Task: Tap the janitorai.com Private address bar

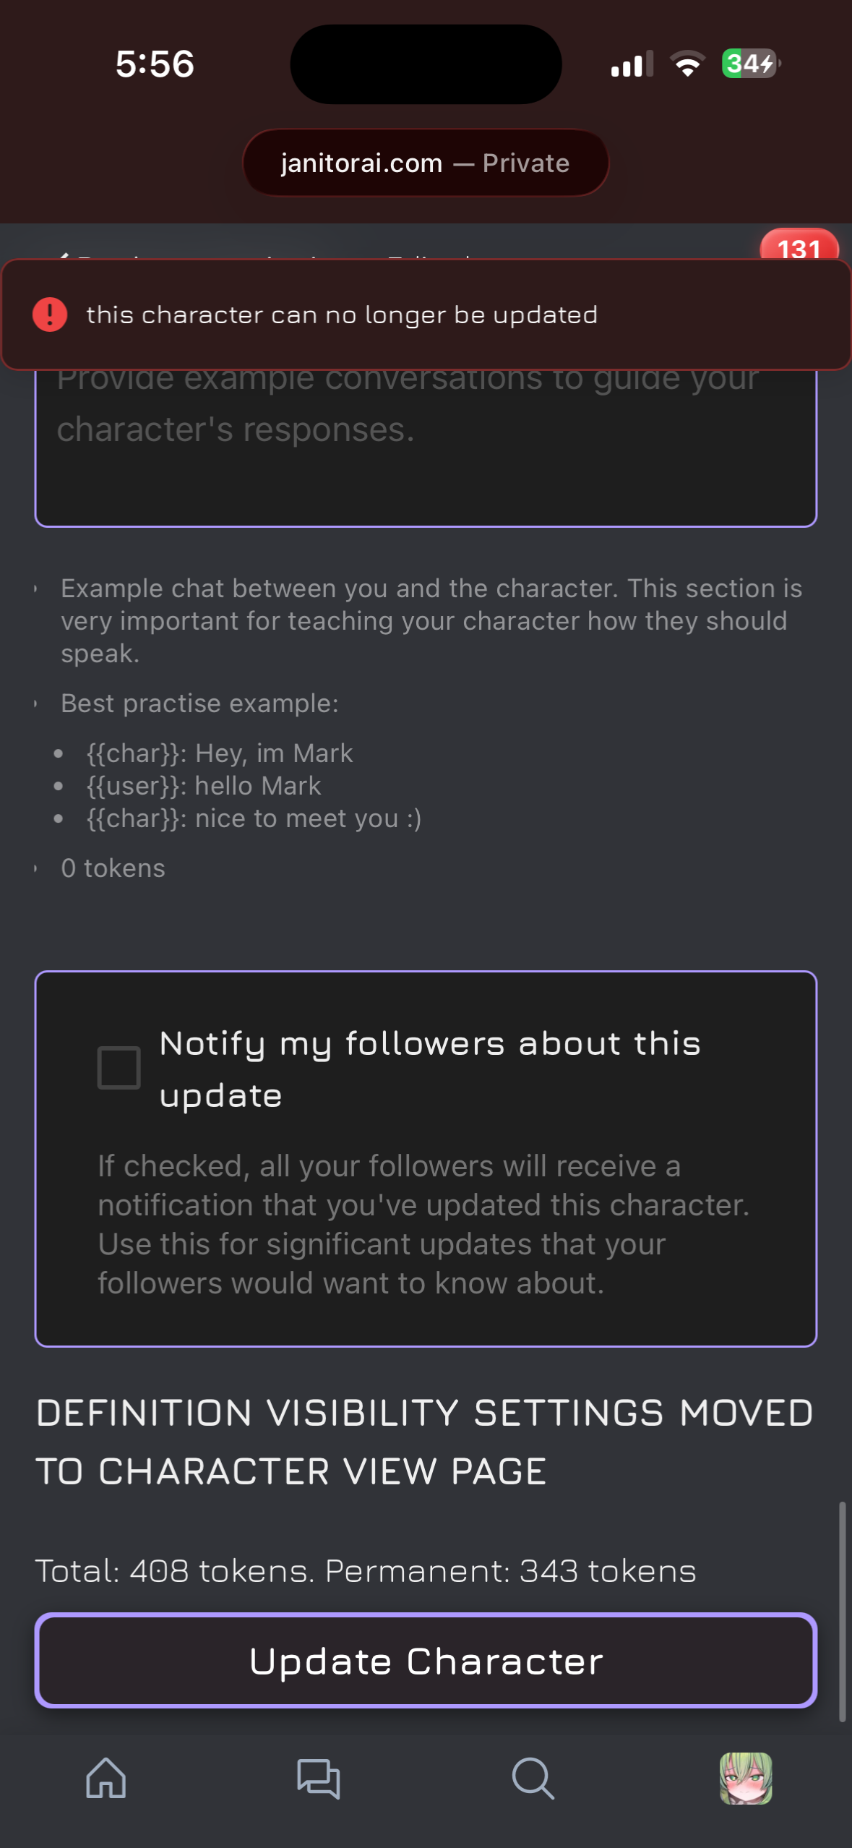Action: coord(426,163)
